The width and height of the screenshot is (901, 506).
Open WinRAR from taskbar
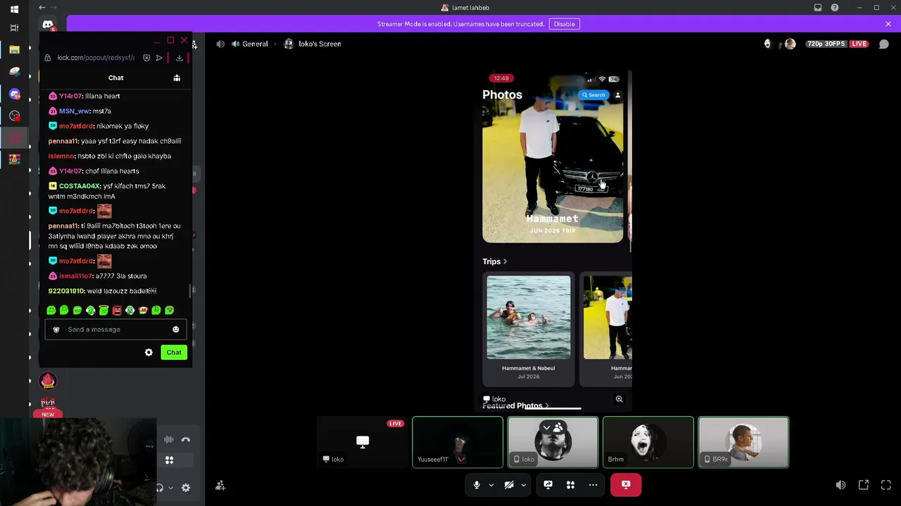click(14, 160)
